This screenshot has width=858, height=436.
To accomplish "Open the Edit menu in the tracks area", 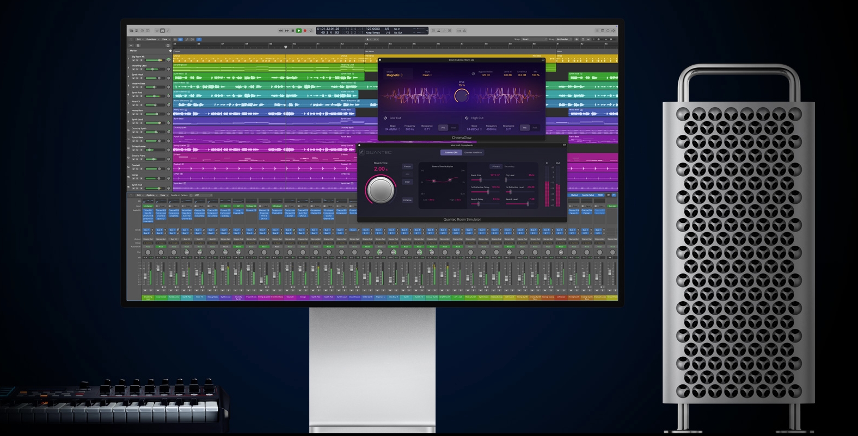I will [139, 39].
